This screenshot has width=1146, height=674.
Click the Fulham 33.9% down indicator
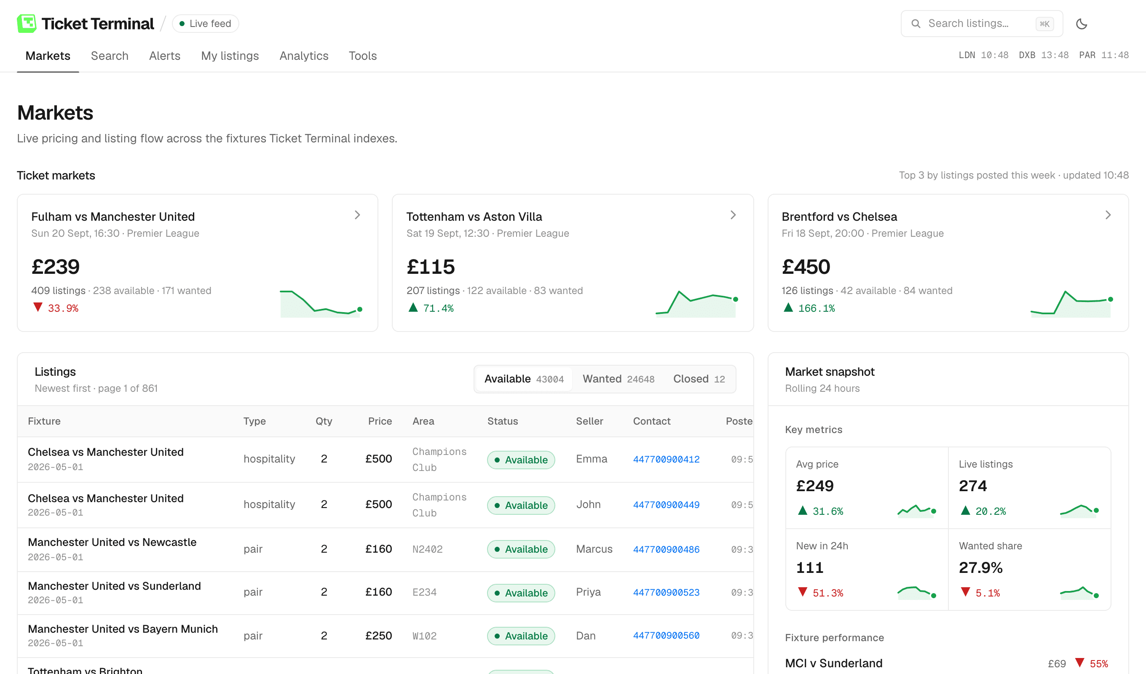(x=56, y=308)
